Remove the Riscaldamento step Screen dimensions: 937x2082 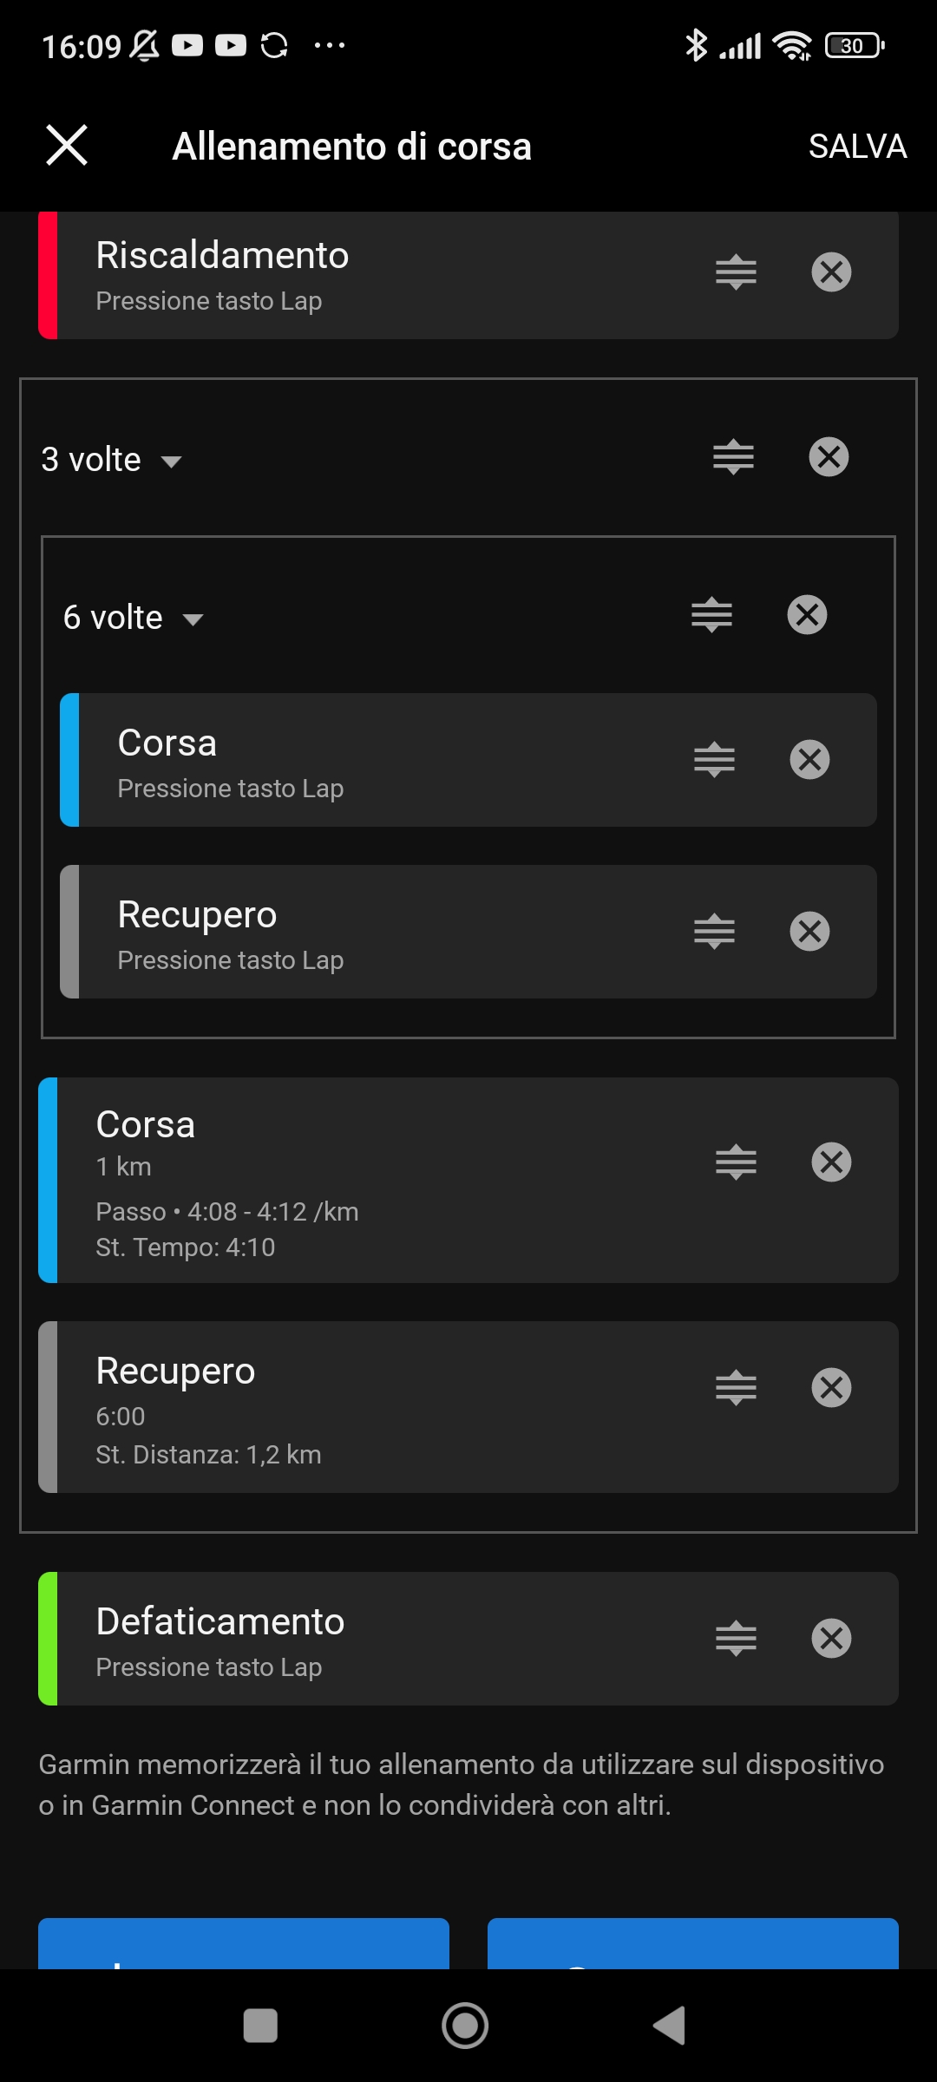click(831, 272)
